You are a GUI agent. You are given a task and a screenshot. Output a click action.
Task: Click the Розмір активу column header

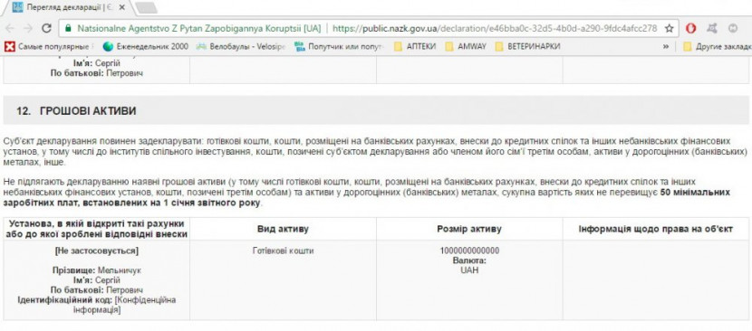coord(469,229)
